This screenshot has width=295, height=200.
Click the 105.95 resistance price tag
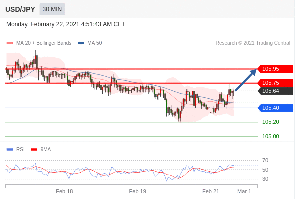click(x=275, y=69)
